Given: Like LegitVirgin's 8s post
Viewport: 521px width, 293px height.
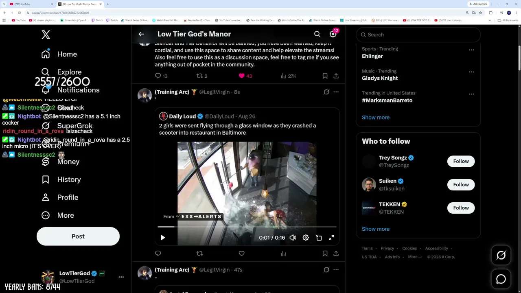Looking at the screenshot, I should click(241, 254).
